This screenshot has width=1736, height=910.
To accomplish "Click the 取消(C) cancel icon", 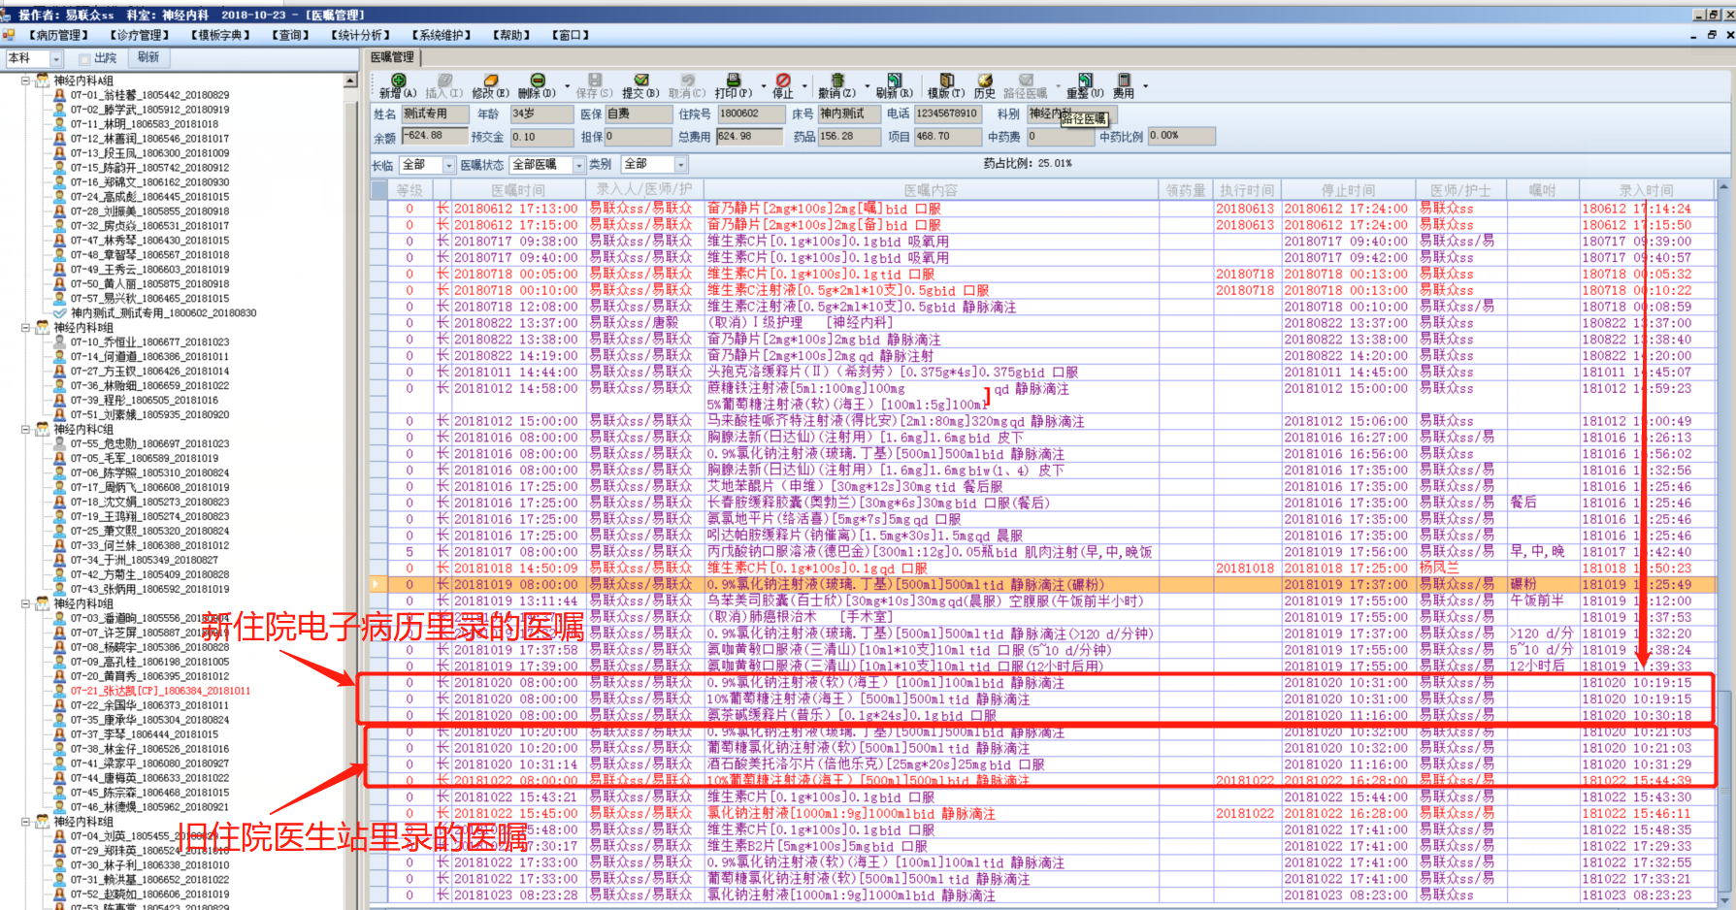I will tap(687, 81).
